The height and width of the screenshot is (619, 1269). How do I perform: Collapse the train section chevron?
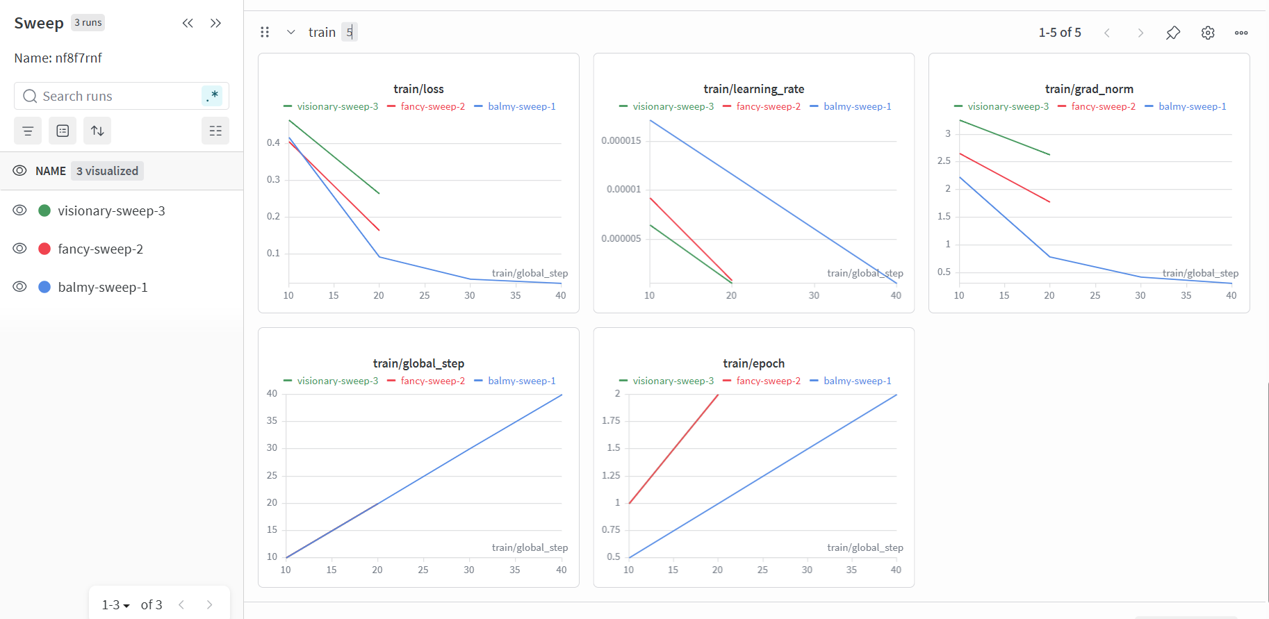[x=291, y=32]
